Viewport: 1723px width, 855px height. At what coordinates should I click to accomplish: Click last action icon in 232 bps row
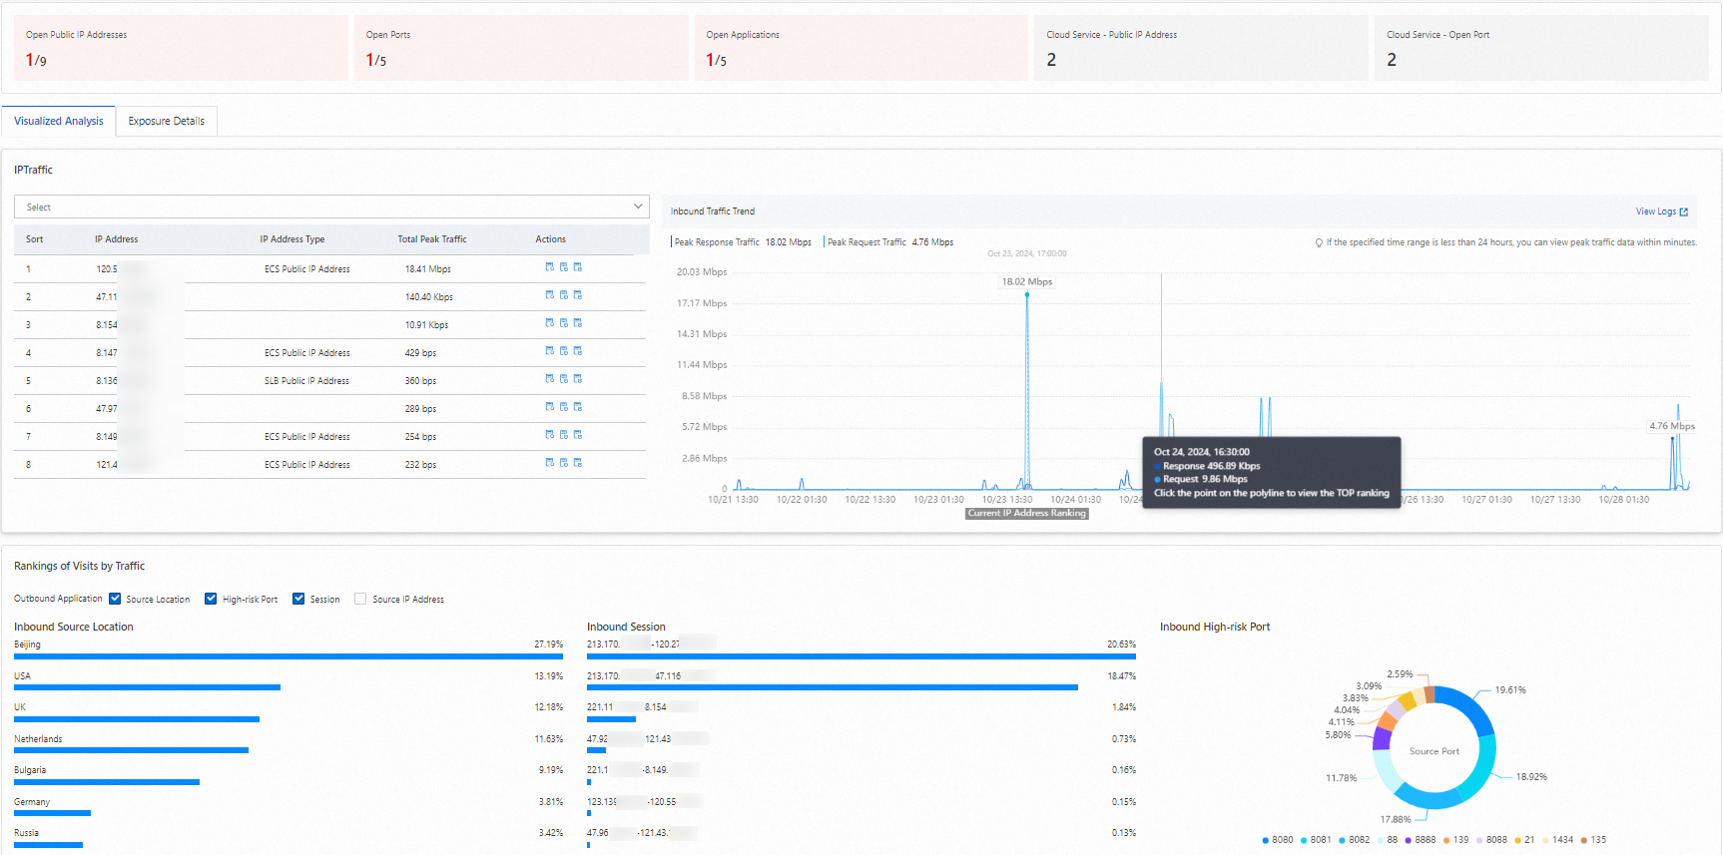pyautogui.click(x=578, y=463)
